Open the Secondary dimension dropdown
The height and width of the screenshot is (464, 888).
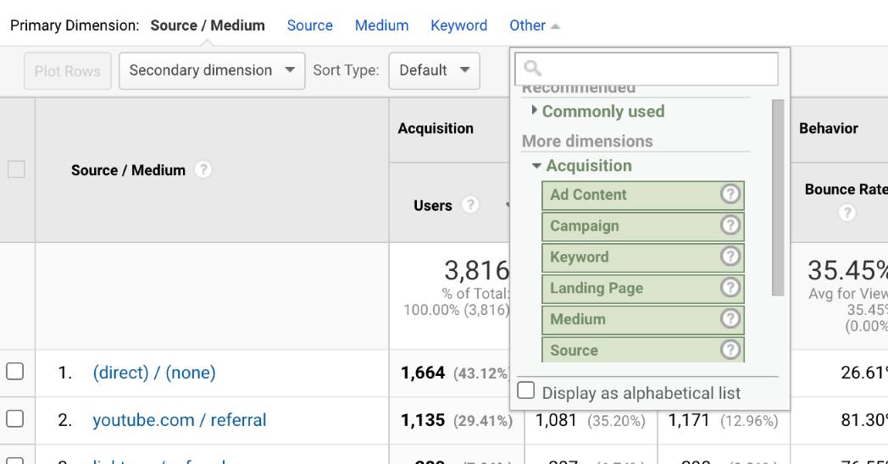pos(212,71)
